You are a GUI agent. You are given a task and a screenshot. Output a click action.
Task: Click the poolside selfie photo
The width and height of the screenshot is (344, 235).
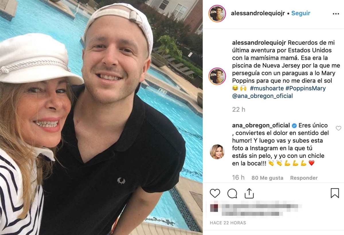click(x=101, y=117)
